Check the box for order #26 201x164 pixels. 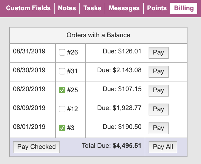point(62,52)
